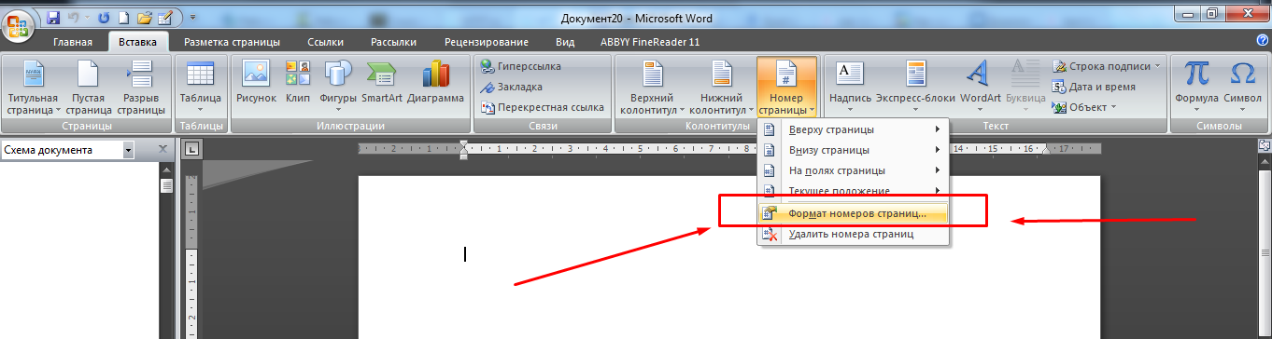Open the Строка подписи signature line
This screenshot has height=339, width=1272.
point(1107,66)
